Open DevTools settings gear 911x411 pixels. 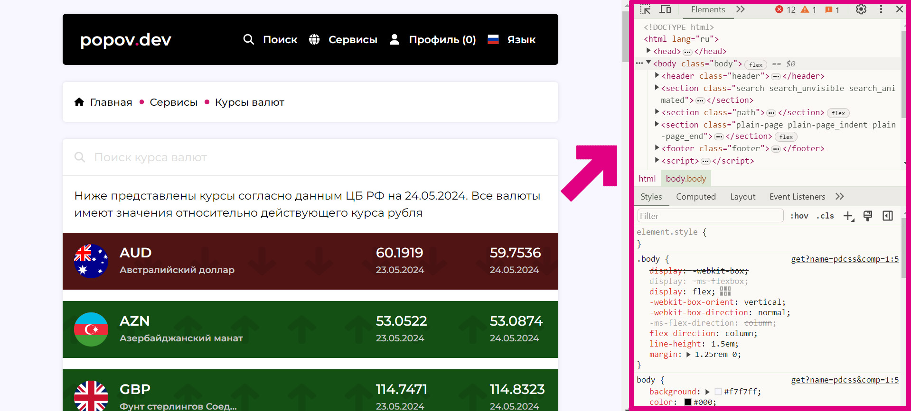861,9
